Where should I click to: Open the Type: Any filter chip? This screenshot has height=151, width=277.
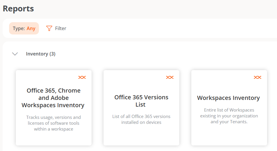coord(24,28)
